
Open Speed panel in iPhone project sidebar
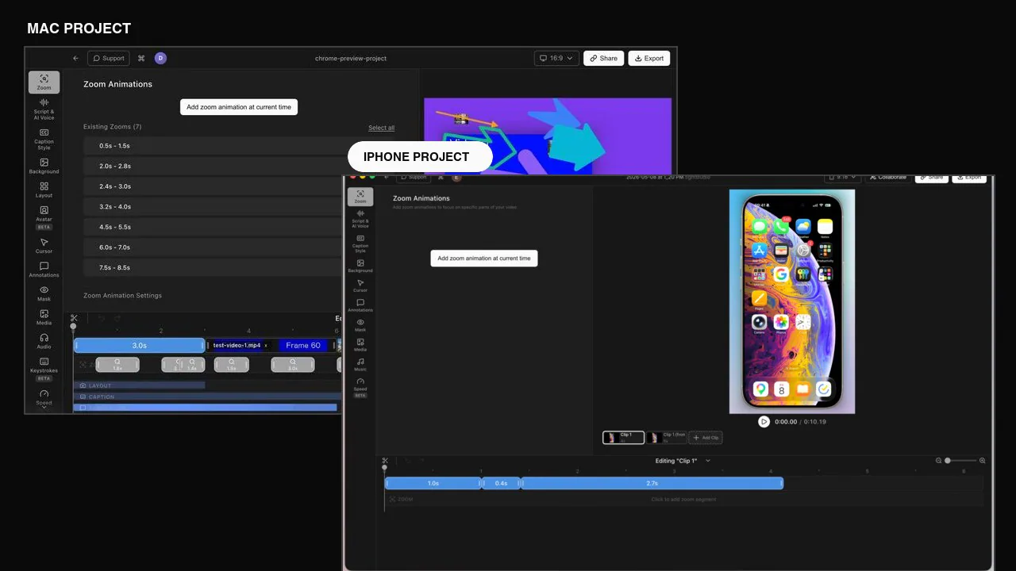(360, 387)
